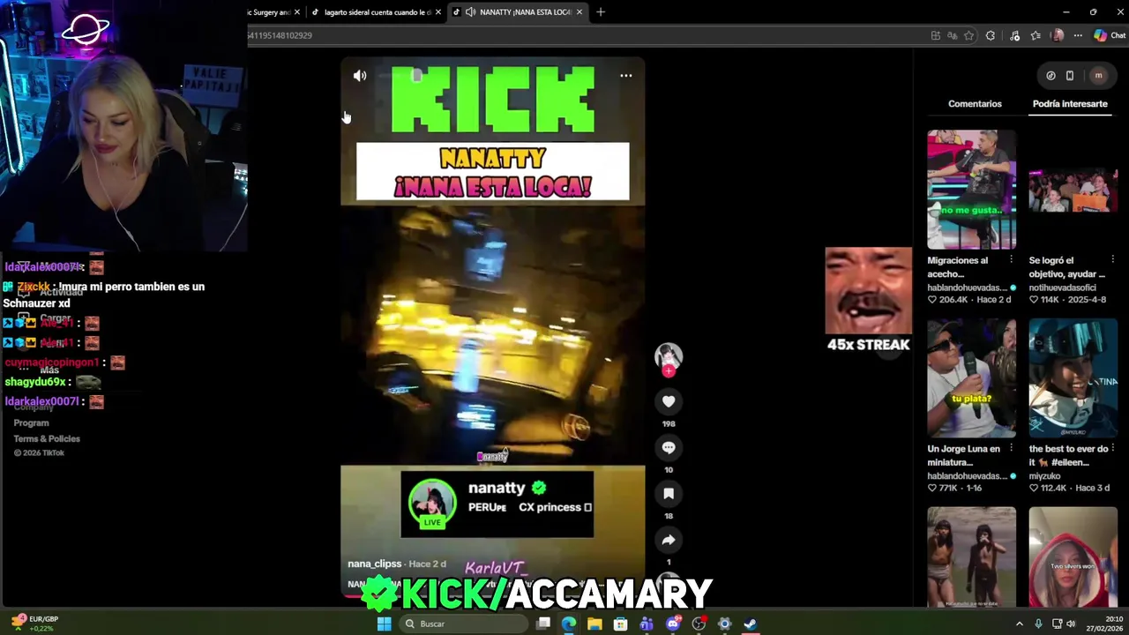Open File Explorer on the taskbar
The image size is (1129, 635).
click(594, 624)
